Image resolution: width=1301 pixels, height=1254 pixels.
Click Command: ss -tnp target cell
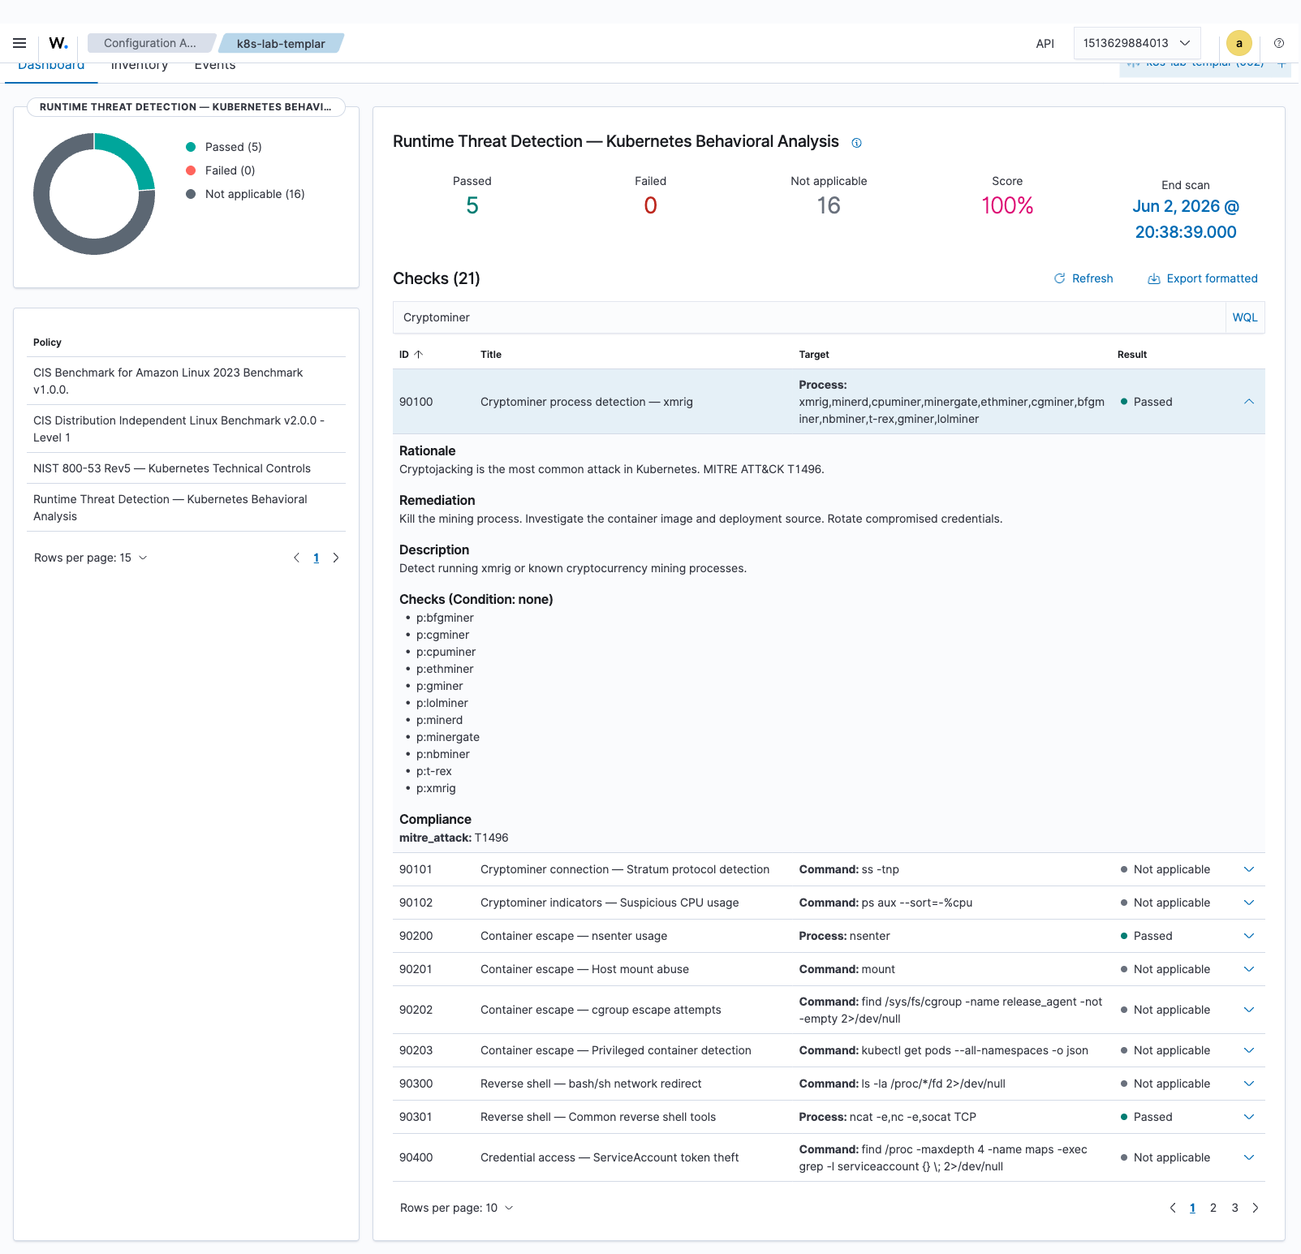pyautogui.click(x=849, y=869)
